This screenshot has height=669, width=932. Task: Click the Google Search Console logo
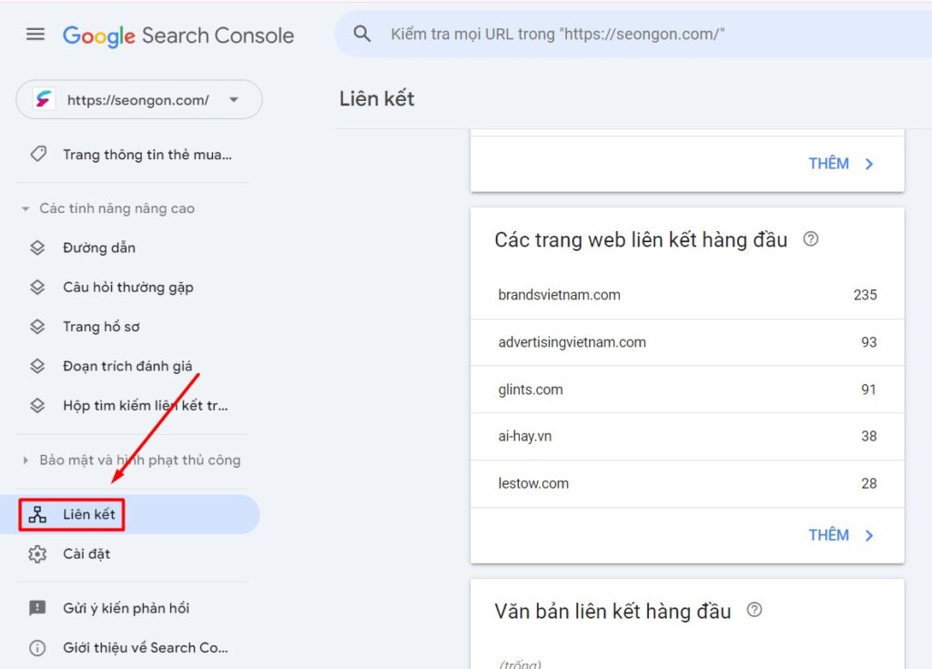tap(177, 35)
